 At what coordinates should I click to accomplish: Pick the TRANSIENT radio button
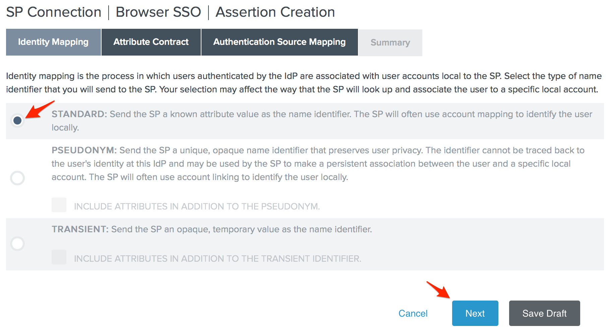tap(17, 243)
